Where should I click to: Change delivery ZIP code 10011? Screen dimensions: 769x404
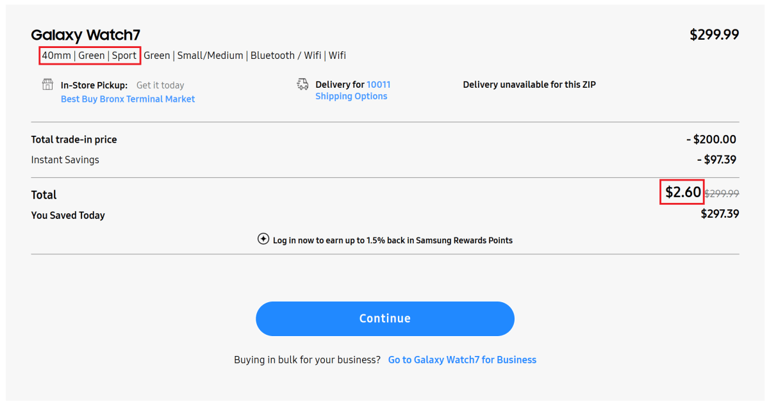pyautogui.click(x=378, y=85)
